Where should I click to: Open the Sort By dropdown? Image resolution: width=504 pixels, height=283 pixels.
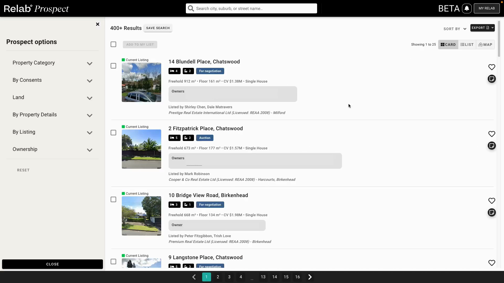tap(455, 29)
